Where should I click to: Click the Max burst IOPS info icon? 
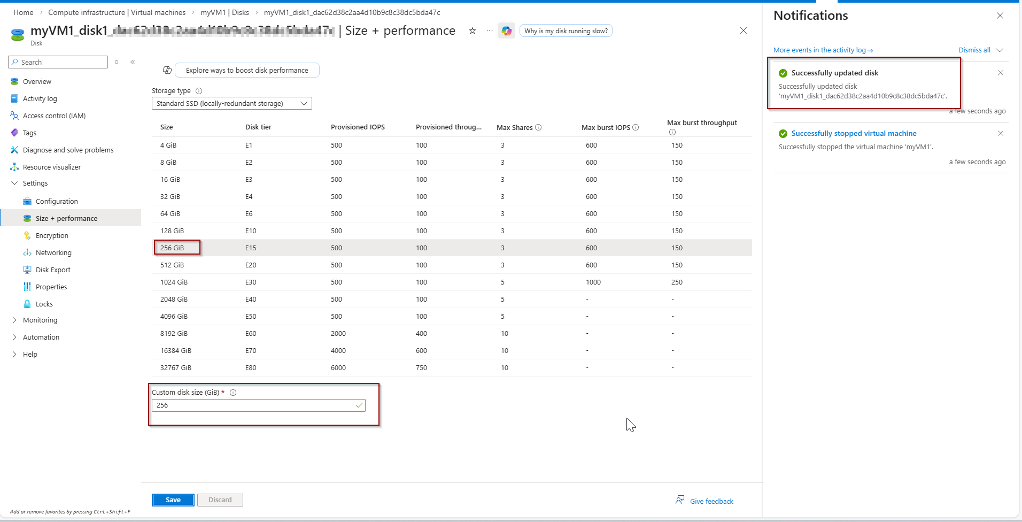636,127
